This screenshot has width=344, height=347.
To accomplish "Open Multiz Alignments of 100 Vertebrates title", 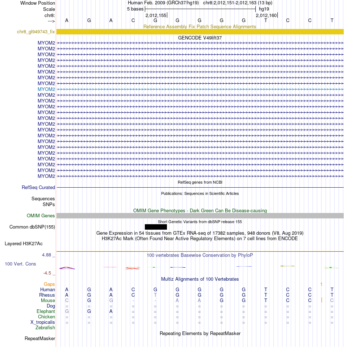I will click(x=200, y=279).
